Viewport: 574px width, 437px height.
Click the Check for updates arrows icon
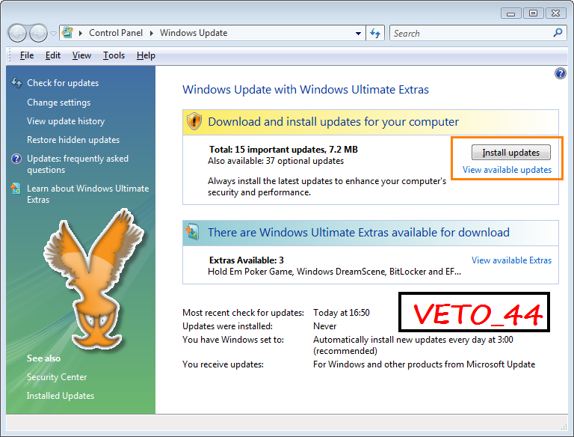tap(16, 82)
